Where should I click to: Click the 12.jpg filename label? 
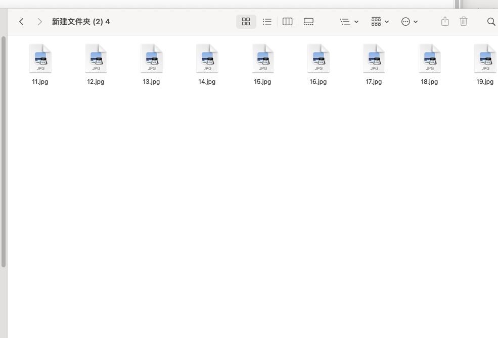pos(96,82)
